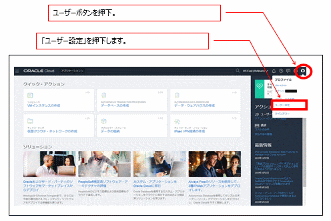Click the object storage cube icon above データの格納
The image size is (331, 221).
[102, 121]
